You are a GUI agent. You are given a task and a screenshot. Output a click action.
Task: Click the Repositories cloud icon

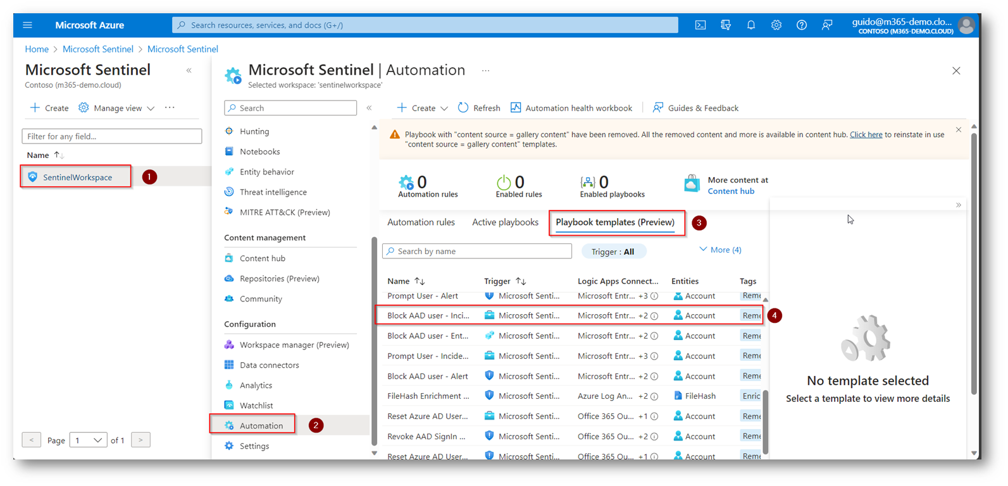(229, 279)
